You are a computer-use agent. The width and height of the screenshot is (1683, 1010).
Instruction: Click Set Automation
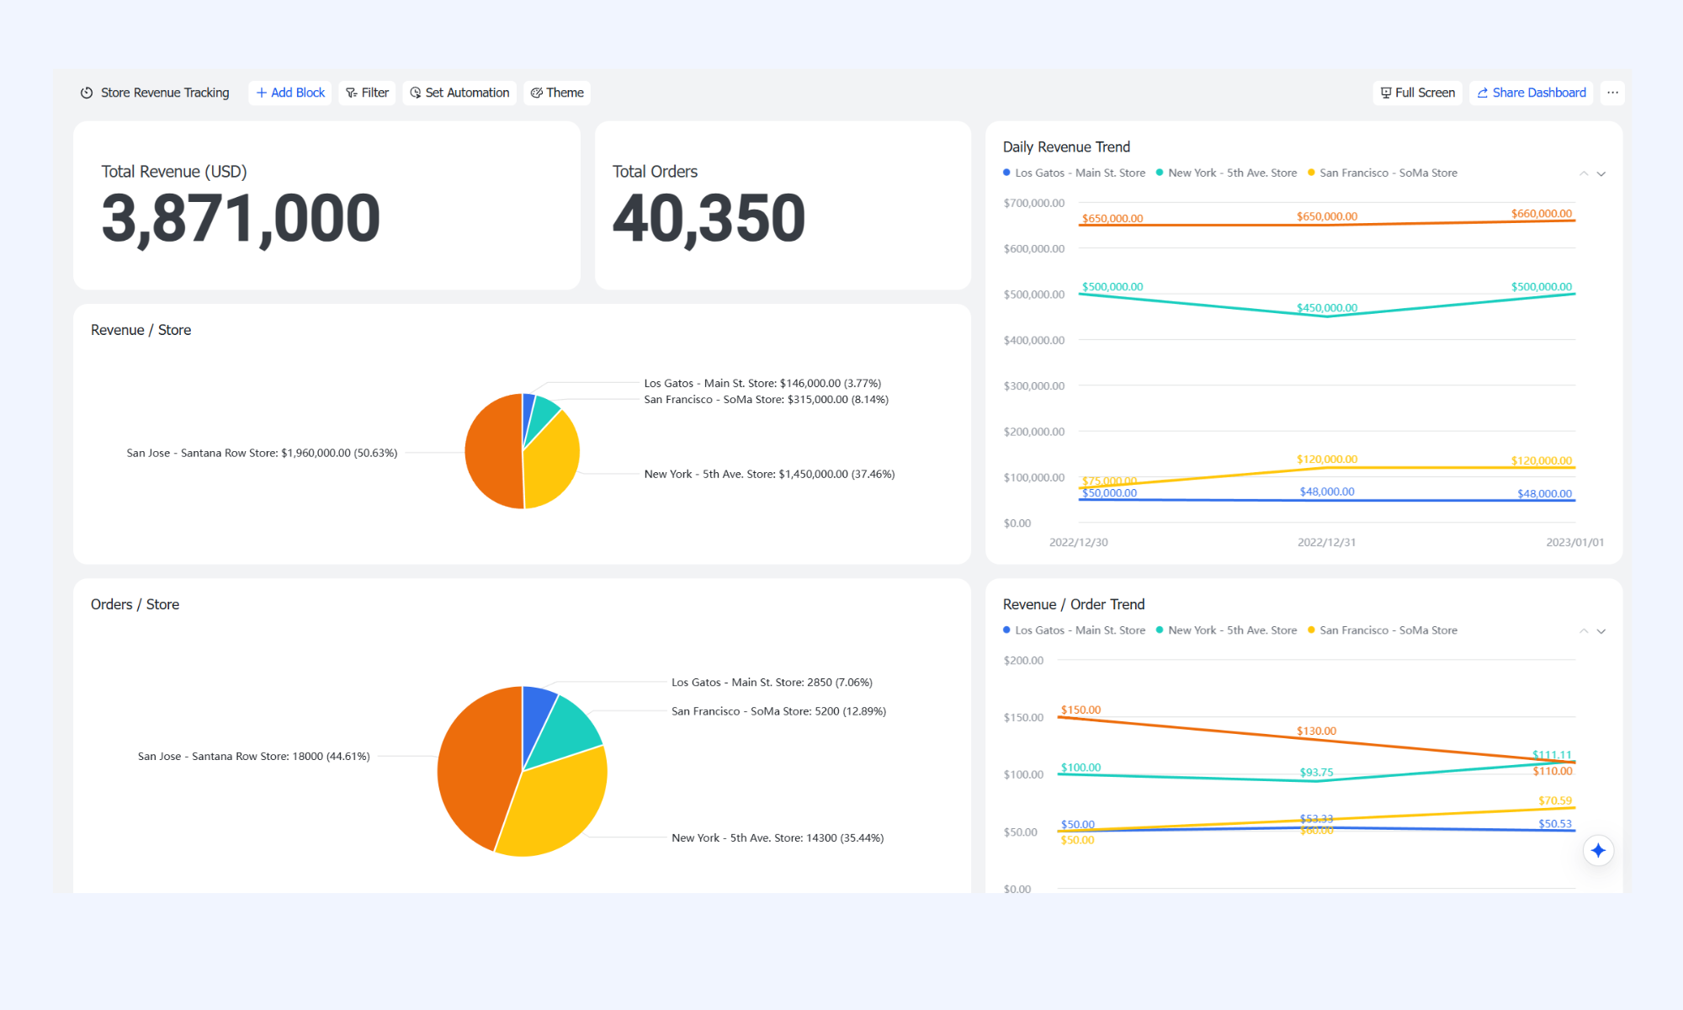(459, 93)
